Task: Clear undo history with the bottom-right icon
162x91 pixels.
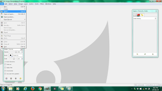Action: (153, 54)
